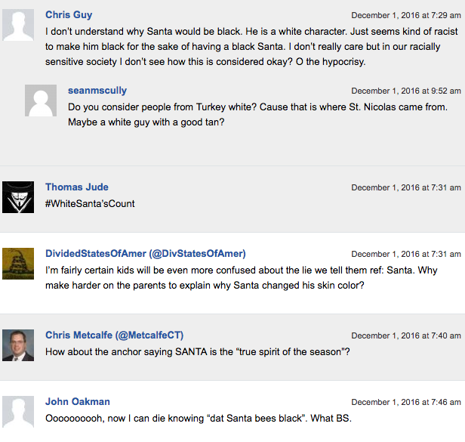Image resolution: width=465 pixels, height=442 pixels.
Task: Visit Chris Metcalfe (@MetcalfeCT) profile link
Action: 114,335
